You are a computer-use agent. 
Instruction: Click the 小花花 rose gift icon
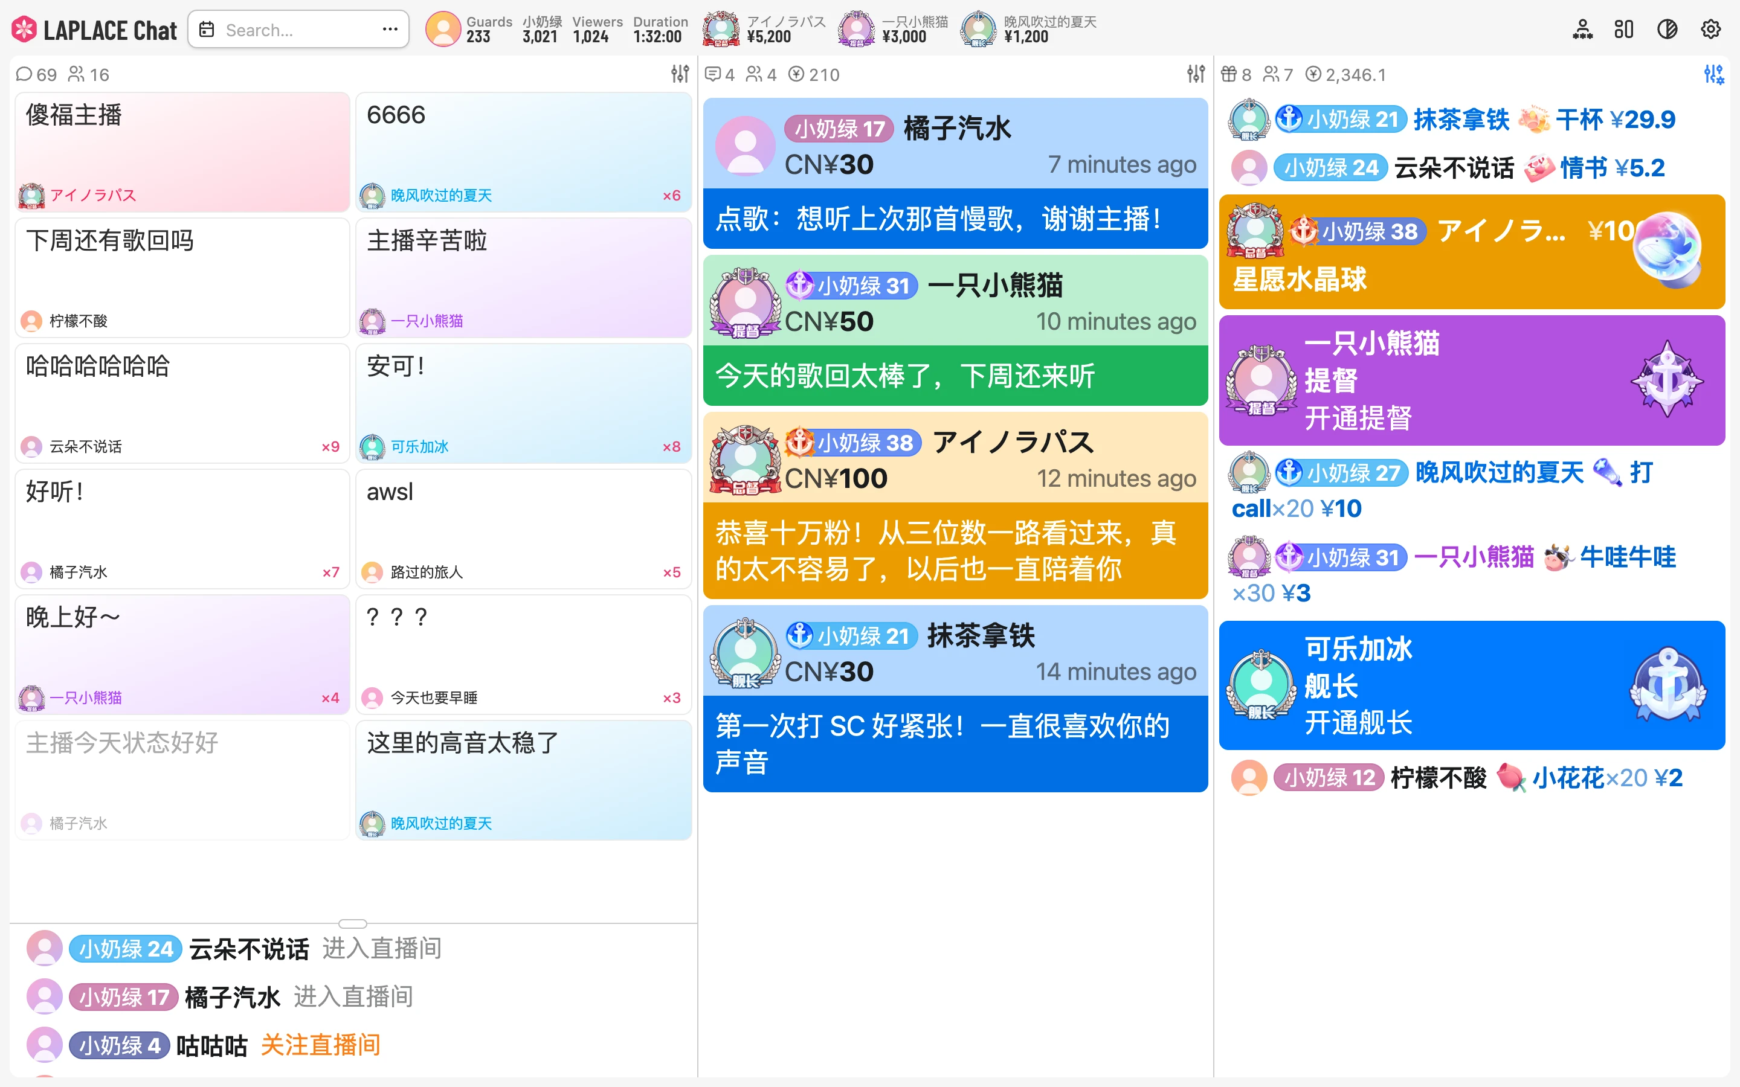tap(1510, 778)
